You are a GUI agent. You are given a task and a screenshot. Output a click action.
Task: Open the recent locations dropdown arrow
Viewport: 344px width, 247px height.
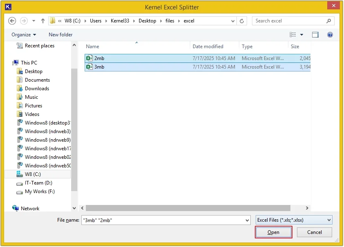pyautogui.click(x=34, y=21)
